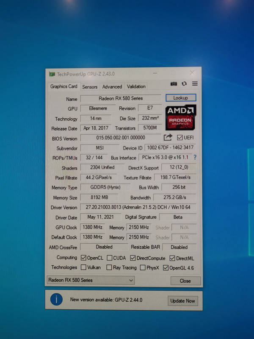Click the Release Date Apr 18, 2017

pyautogui.click(x=96, y=128)
